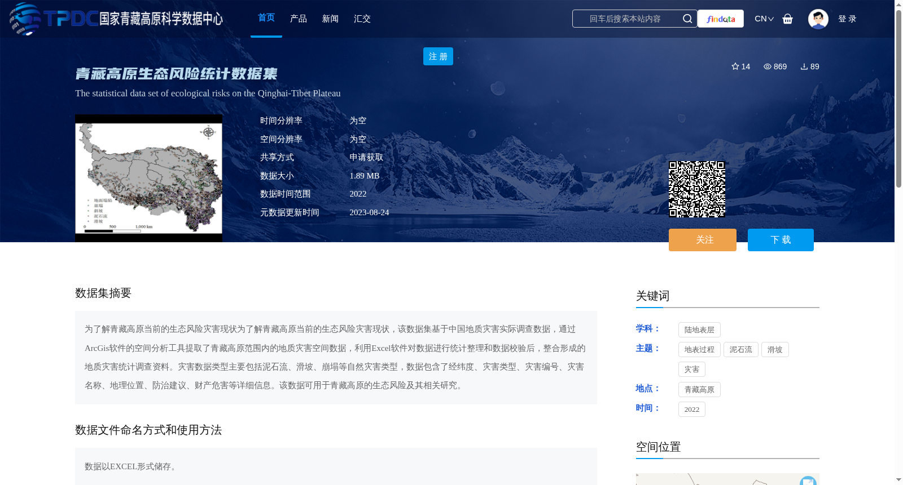Click the orange 关注 button
Image resolution: width=903 pixels, height=485 pixels.
pyautogui.click(x=703, y=240)
